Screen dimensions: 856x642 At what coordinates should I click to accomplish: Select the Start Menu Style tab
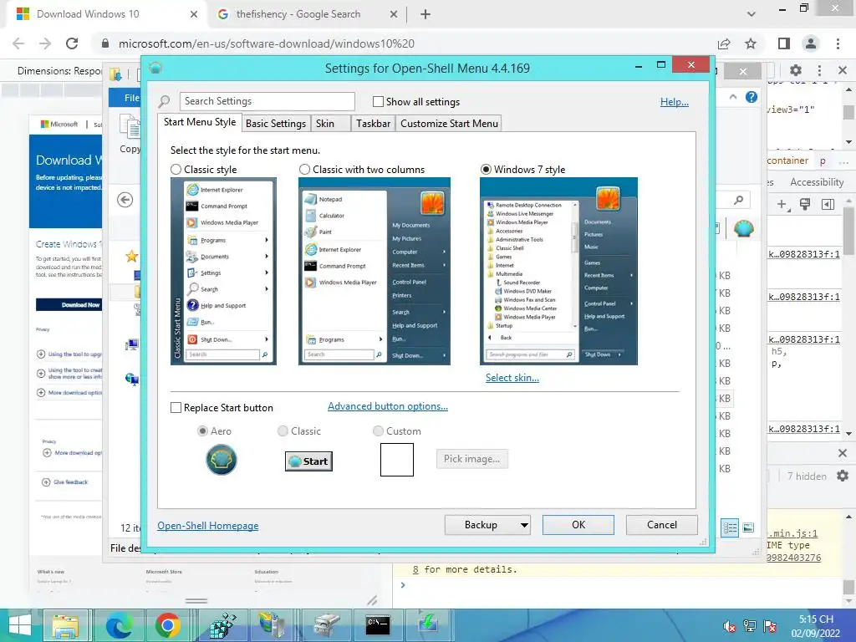pos(200,122)
